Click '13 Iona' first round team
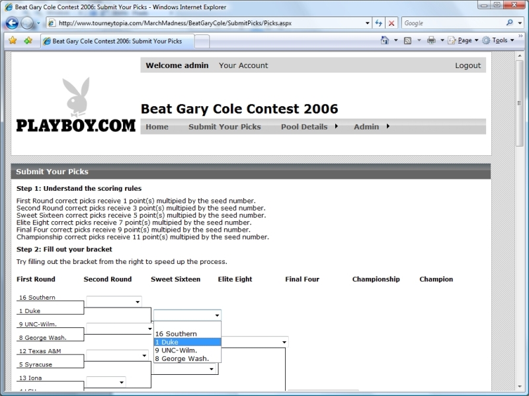Screen dimensions: 529x396 point(30,378)
